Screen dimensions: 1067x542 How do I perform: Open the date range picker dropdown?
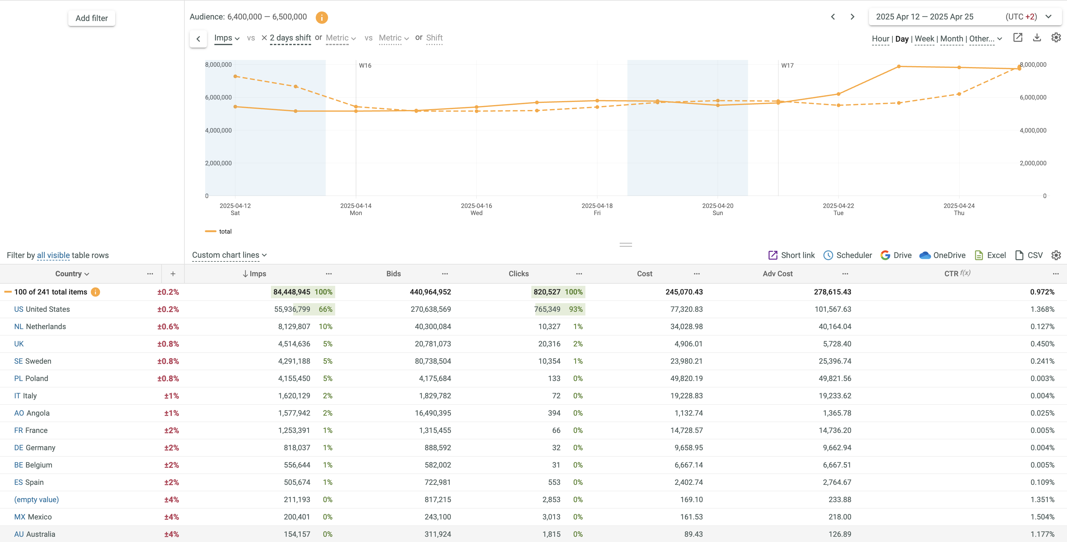point(1048,17)
